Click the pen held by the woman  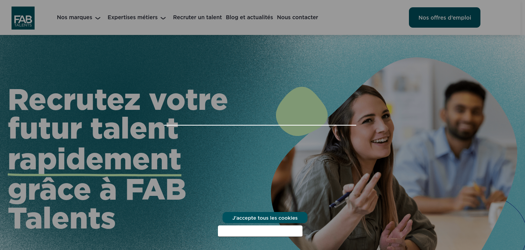341,199
